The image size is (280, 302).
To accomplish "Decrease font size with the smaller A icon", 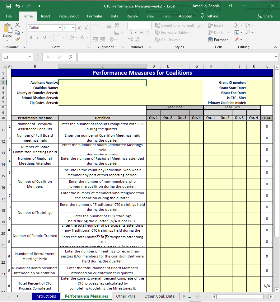I will 86,28.
